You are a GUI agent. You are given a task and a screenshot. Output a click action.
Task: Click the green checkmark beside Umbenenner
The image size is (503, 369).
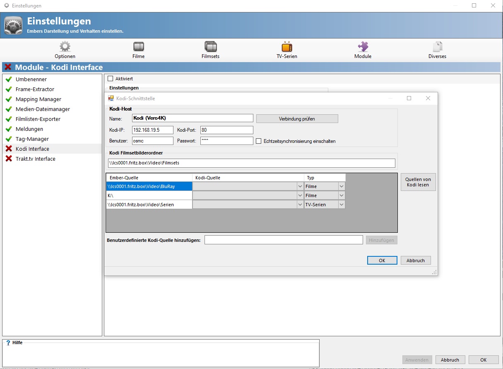pos(9,79)
